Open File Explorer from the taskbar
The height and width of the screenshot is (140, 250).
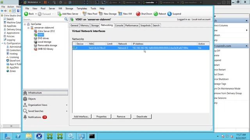click(29, 136)
